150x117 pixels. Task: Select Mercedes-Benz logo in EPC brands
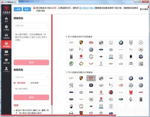141,43
